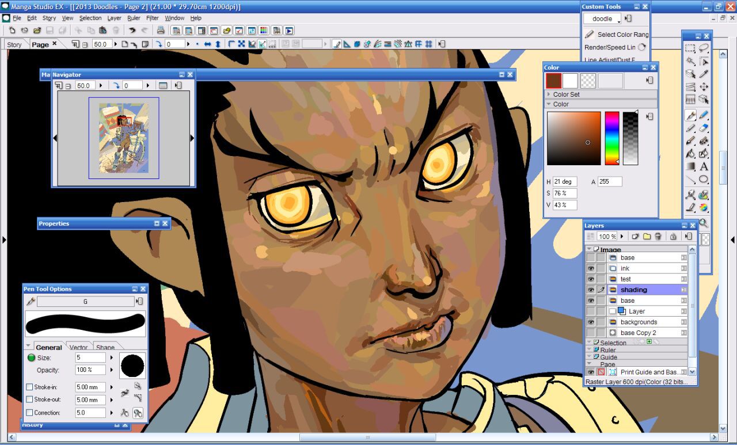737x445 pixels.
Task: Select the Eyedropper tool
Action: click(704, 74)
